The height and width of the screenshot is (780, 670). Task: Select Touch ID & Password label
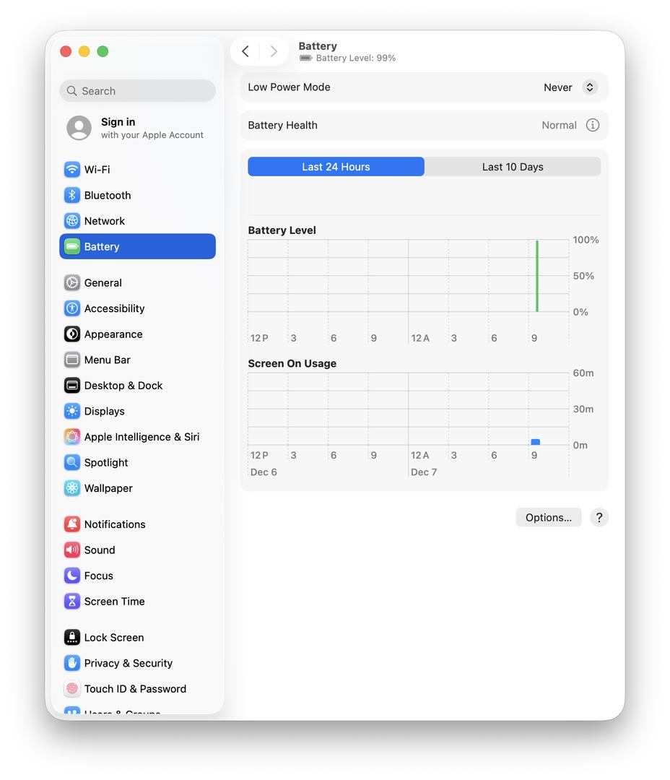(135, 689)
